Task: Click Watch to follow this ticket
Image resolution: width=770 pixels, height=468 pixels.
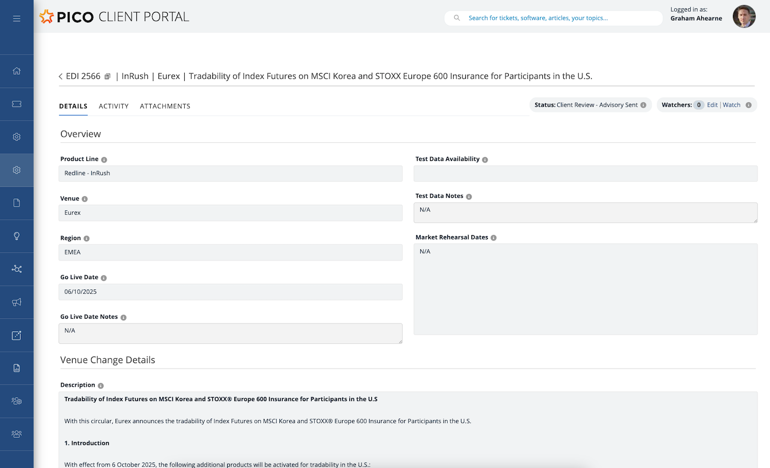Action: coord(732,104)
